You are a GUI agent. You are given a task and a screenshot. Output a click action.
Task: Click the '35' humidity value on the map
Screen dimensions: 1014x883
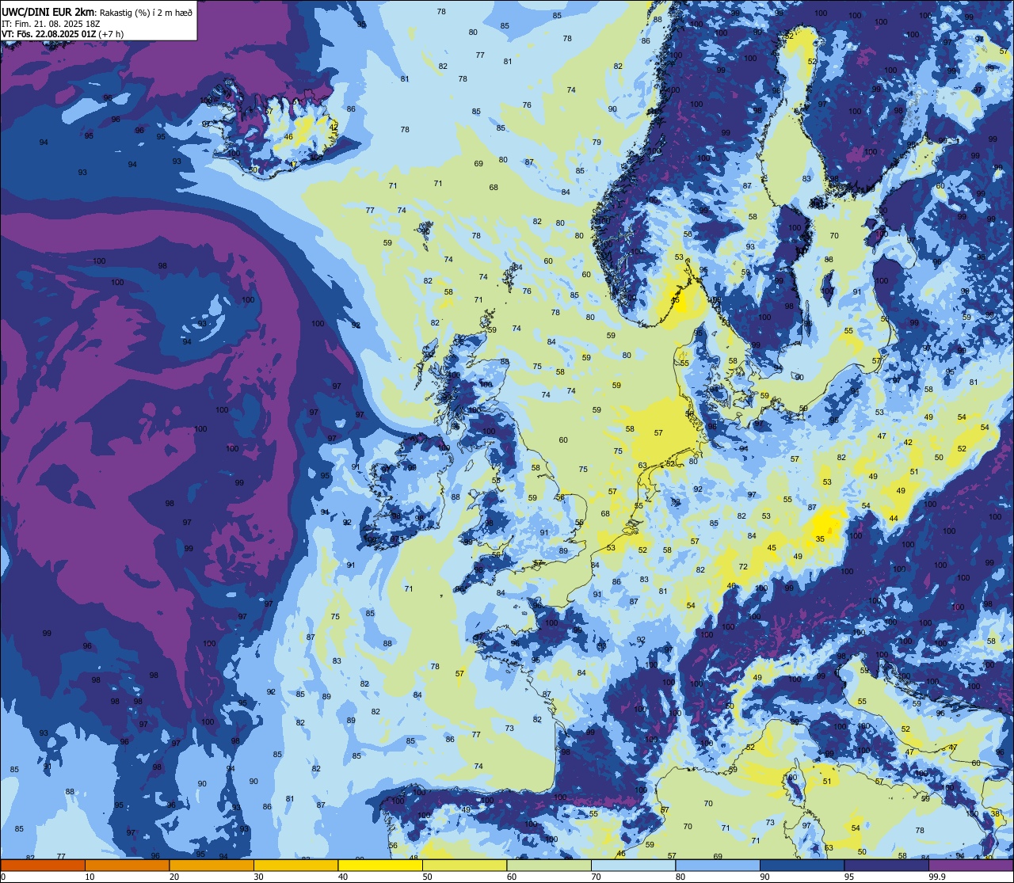[820, 539]
